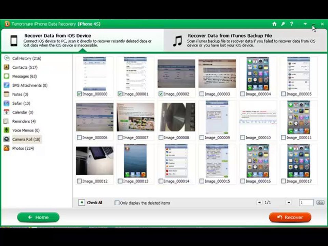Click the Voice Memos microphone icon

click(x=6, y=130)
